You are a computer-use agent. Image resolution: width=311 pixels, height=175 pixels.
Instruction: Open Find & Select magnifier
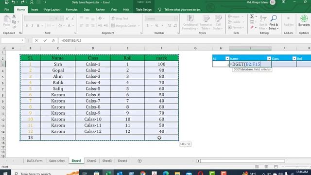click(274, 22)
